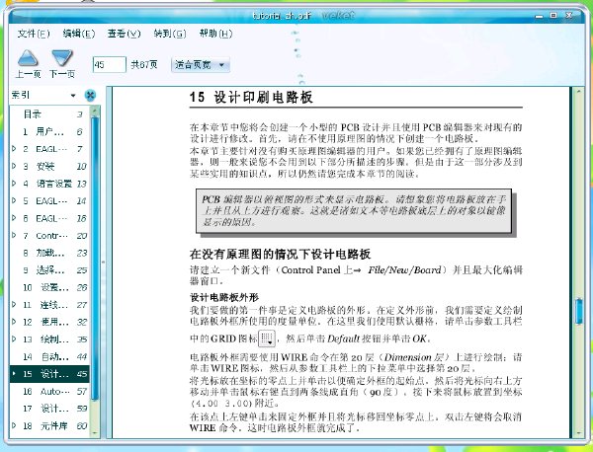Close the index sidebar panel
The width and height of the screenshot is (593, 452).
pyautogui.click(x=90, y=95)
